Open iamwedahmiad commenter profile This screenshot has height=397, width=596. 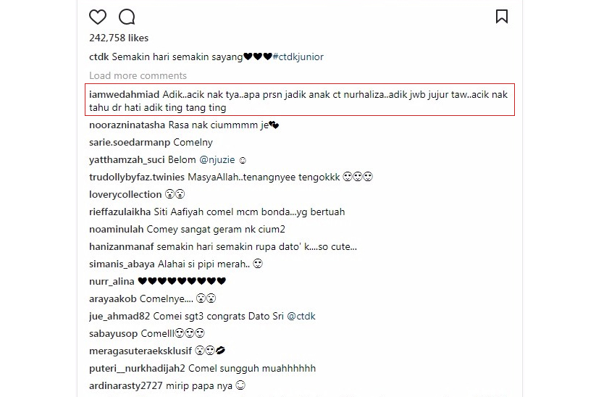click(x=125, y=95)
